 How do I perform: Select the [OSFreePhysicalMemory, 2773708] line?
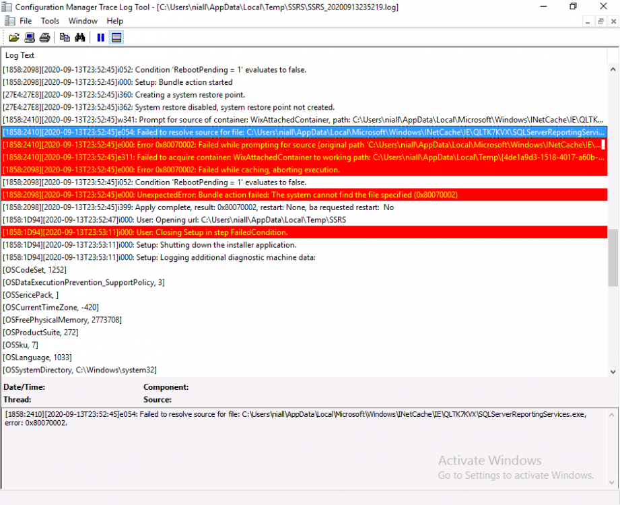pyautogui.click(x=304, y=320)
